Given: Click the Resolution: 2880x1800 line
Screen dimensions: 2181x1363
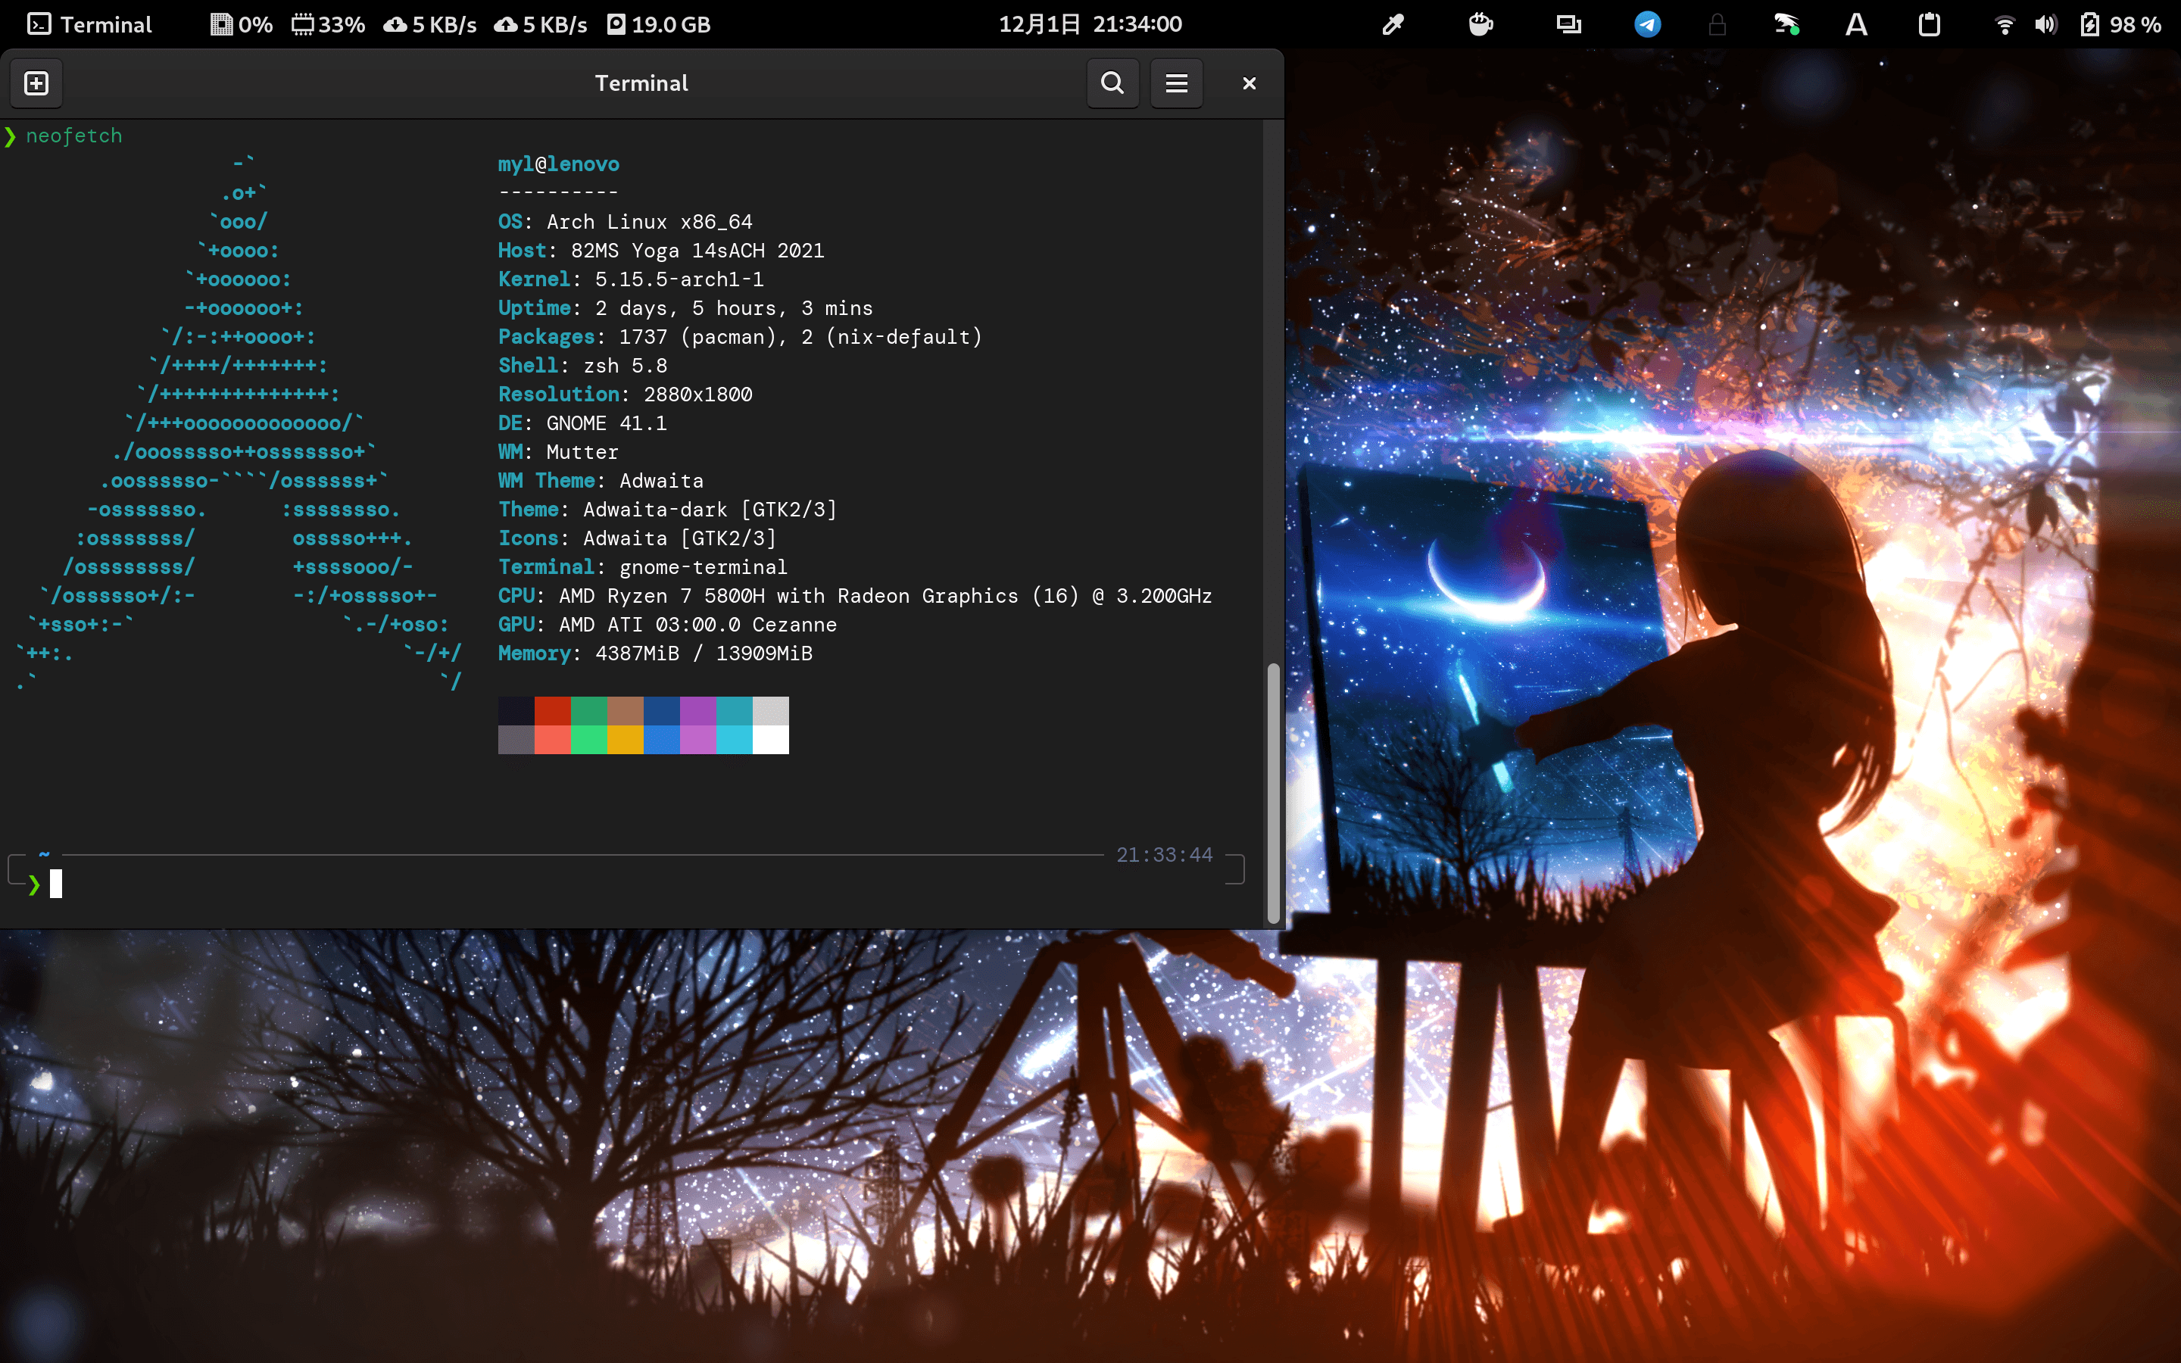Looking at the screenshot, I should [626, 395].
